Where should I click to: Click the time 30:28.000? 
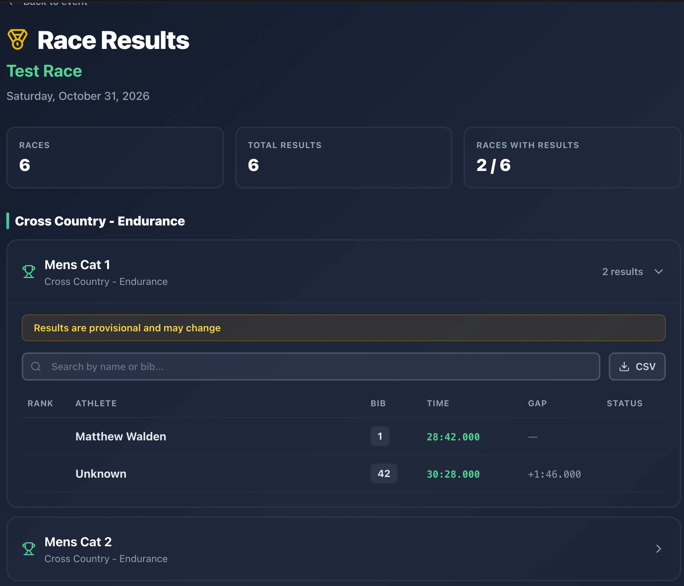(x=453, y=474)
